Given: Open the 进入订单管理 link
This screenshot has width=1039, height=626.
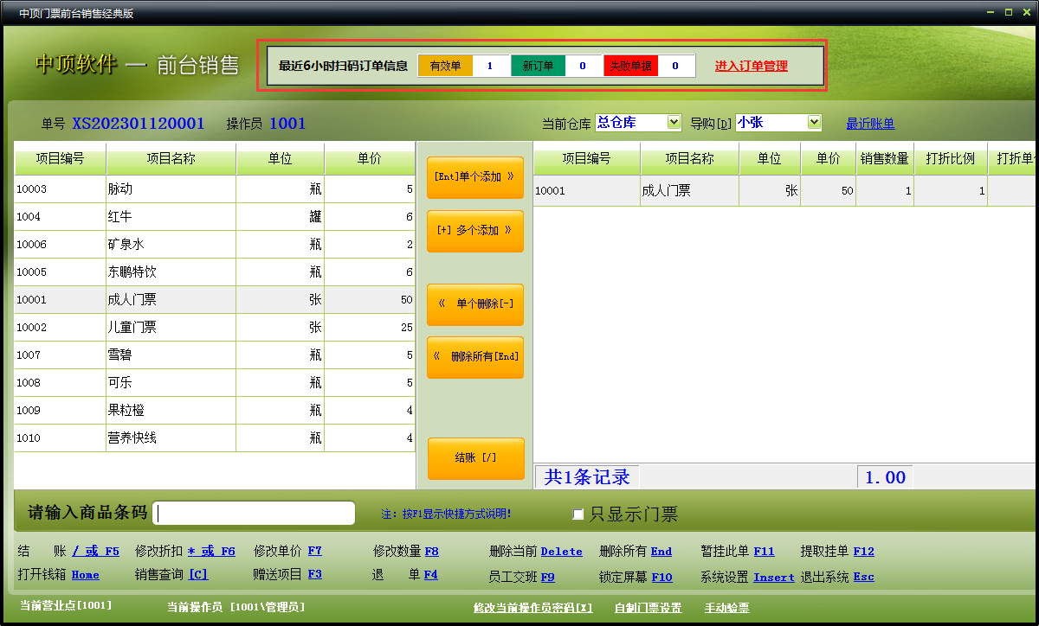Looking at the screenshot, I should pos(752,66).
